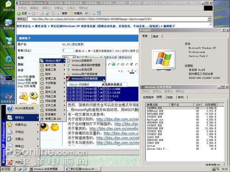Launch Windows安装助手 from the submenu
The image size is (230, 172).
pyautogui.click(x=86, y=61)
